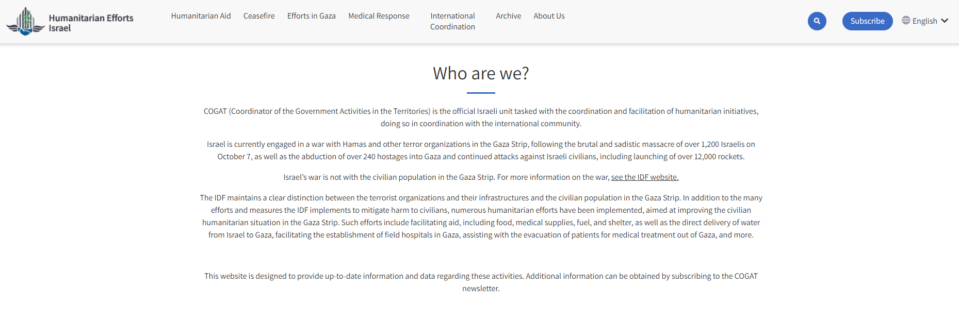This screenshot has width=959, height=321.
Task: Navigate to International Coordination
Action: coord(452,21)
